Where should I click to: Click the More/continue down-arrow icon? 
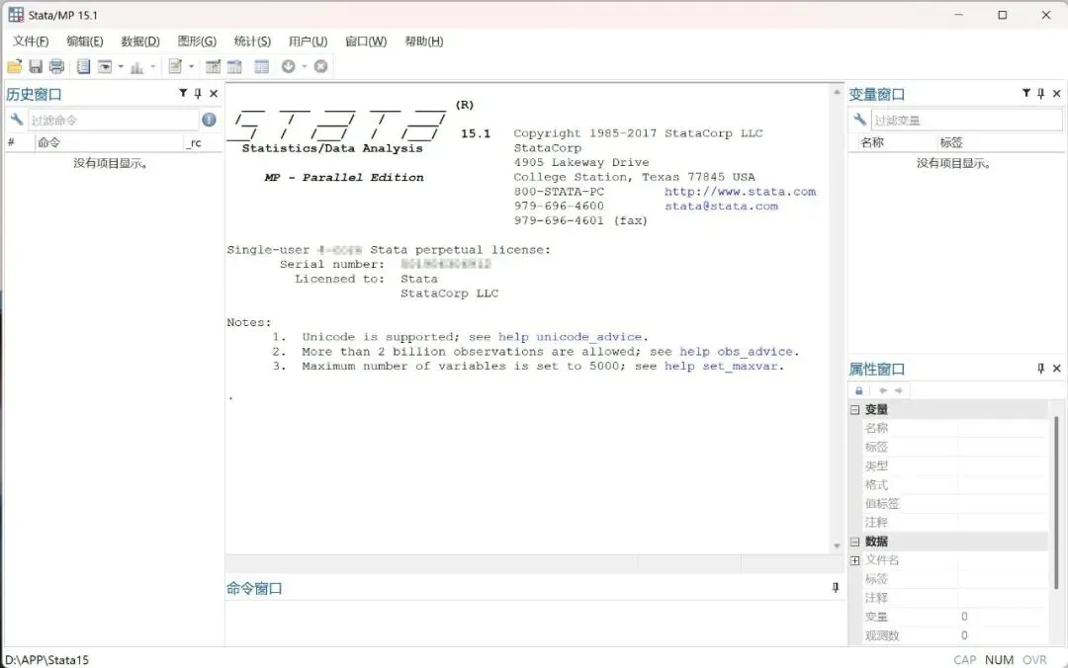288,66
